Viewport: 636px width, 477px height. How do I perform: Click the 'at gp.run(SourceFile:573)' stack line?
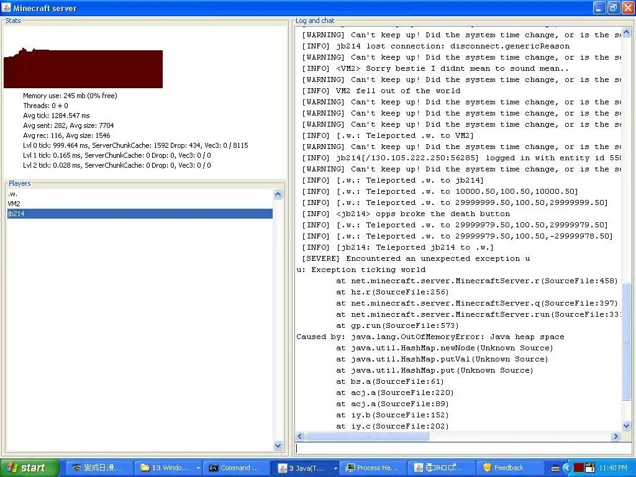(397, 325)
